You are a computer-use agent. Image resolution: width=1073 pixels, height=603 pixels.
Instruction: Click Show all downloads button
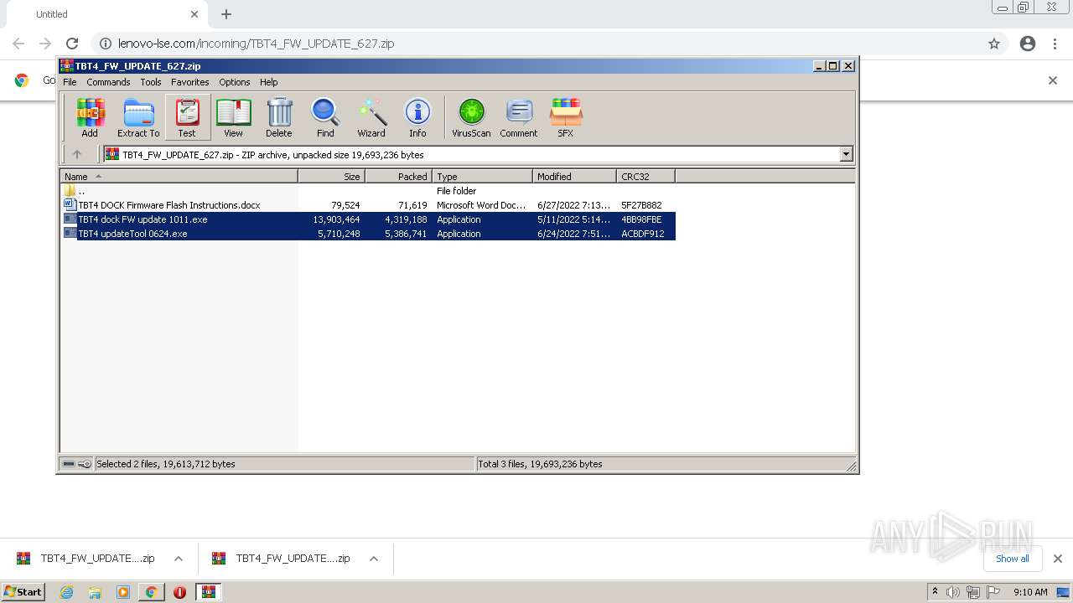[1012, 559]
